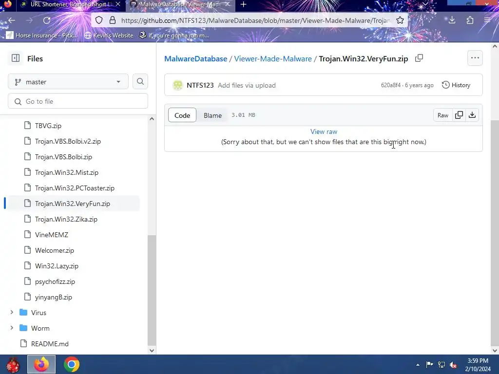Click the padlock site security icon
The height and width of the screenshot is (374, 499).
click(113, 20)
